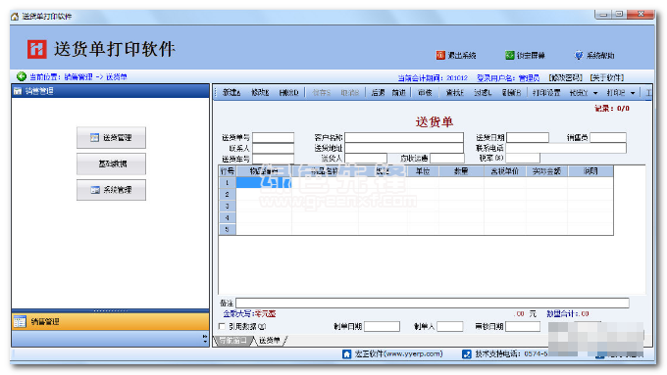Switch to the 导航窗口 tab
This screenshot has width=667, height=375.
click(x=232, y=341)
